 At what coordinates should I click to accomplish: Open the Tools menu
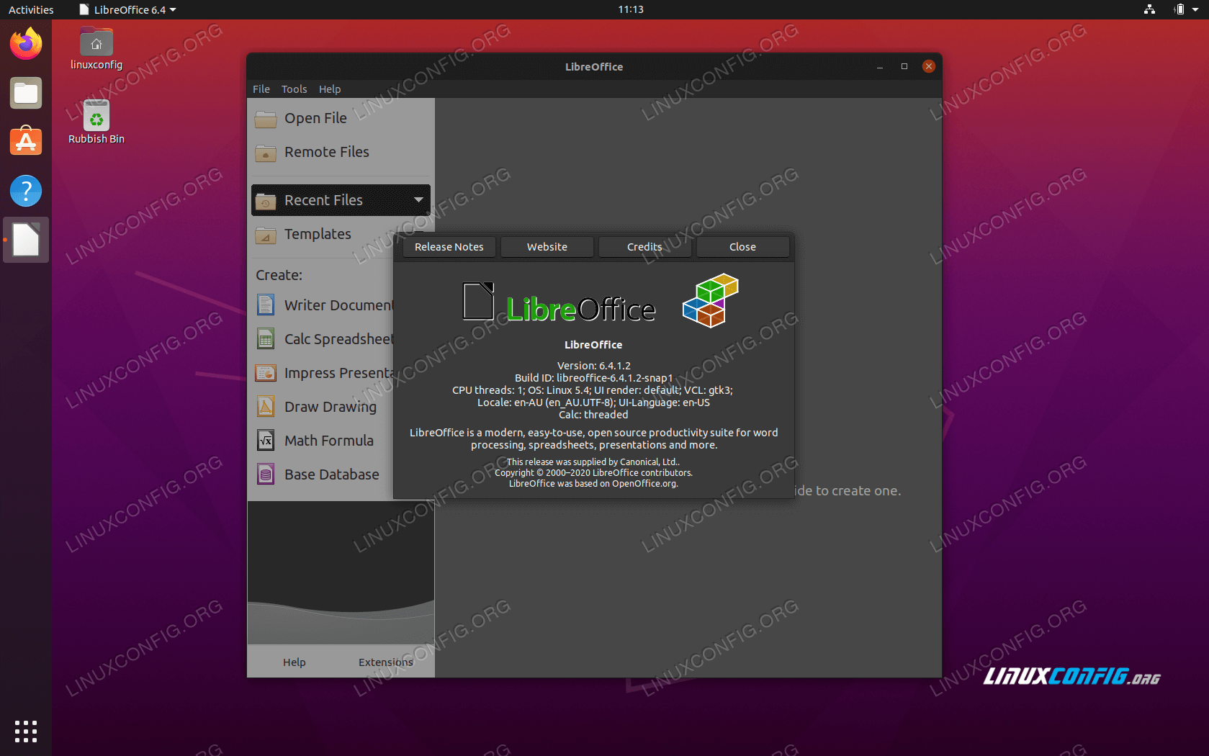click(x=294, y=89)
